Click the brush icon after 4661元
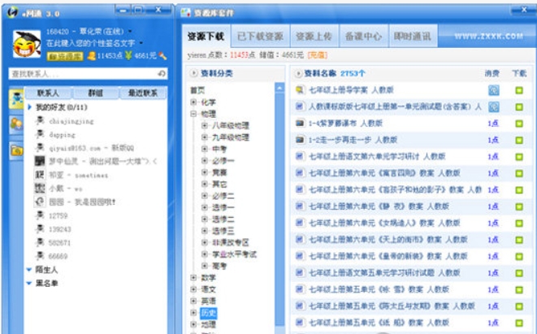Viewport: 537px width, 334px height. pos(162,55)
